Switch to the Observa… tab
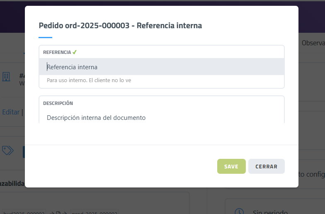This screenshot has width=325, height=214. click(x=313, y=43)
